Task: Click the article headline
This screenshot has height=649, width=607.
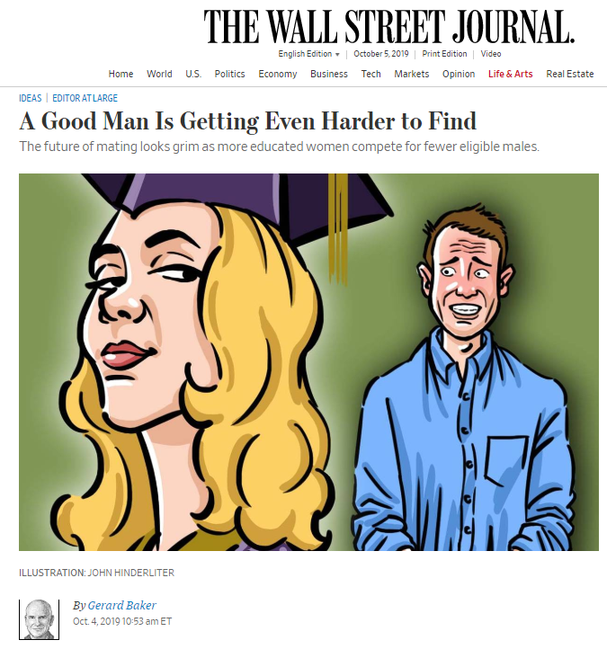Action: [247, 121]
